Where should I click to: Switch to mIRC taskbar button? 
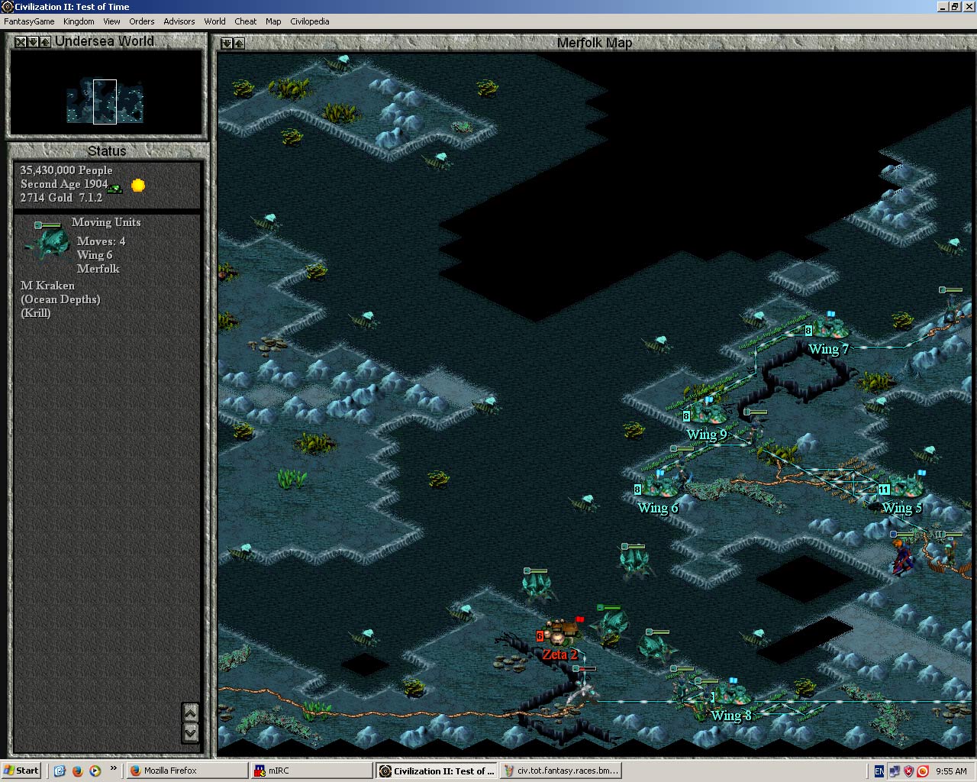[x=311, y=771]
